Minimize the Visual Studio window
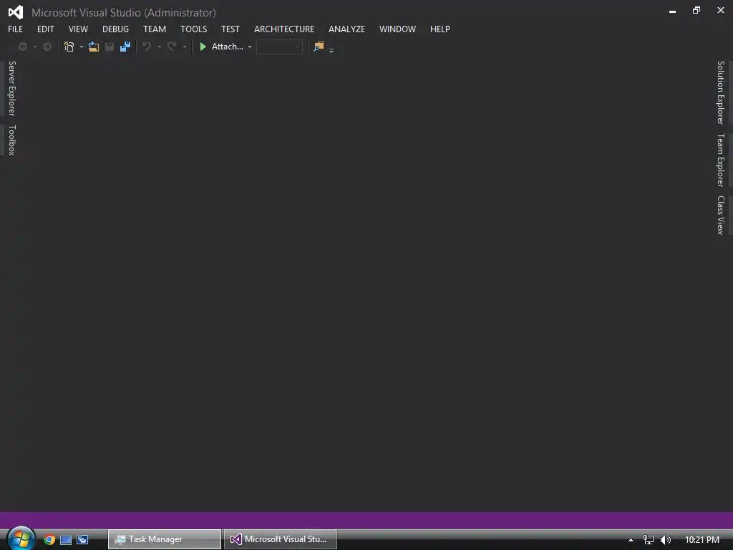Screen dimensions: 733x550 click(672, 11)
